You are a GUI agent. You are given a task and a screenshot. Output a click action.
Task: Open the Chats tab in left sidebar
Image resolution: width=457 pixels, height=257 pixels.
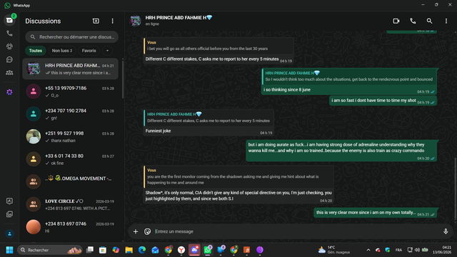[9, 20]
